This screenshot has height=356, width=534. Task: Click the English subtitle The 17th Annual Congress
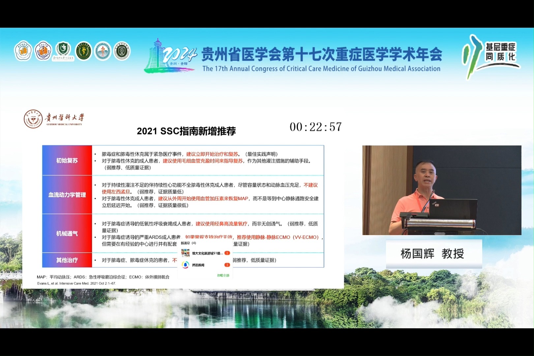coord(321,69)
